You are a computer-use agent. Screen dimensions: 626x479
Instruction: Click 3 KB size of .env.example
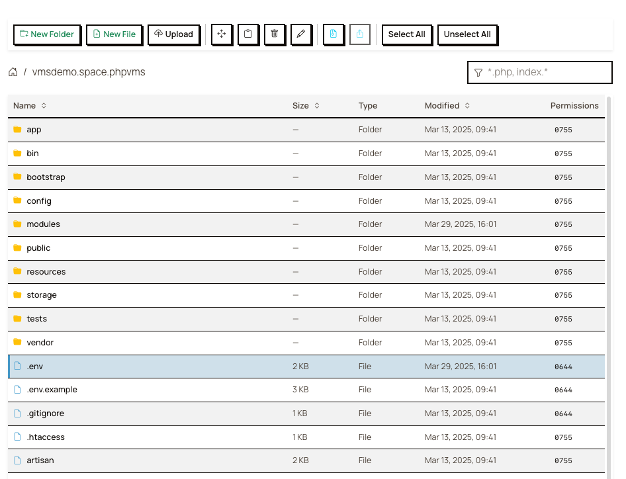point(300,390)
